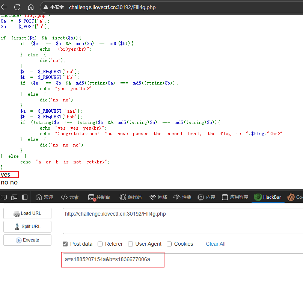Click the Execute button
Screen dimensions: 303x284
27,240
